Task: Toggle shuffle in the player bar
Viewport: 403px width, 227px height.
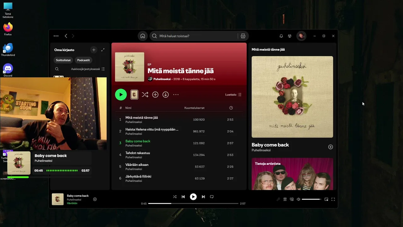Action: click(175, 197)
